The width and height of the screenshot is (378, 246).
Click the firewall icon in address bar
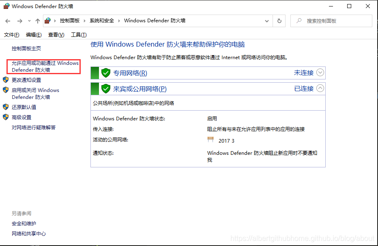click(x=48, y=21)
